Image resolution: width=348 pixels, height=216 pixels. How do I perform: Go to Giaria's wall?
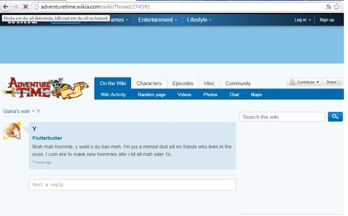click(x=16, y=111)
